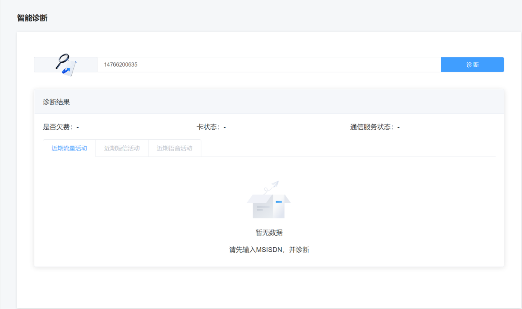This screenshot has width=522, height=309.
Task: Click the 智能诊断 page title
Action: [32, 18]
